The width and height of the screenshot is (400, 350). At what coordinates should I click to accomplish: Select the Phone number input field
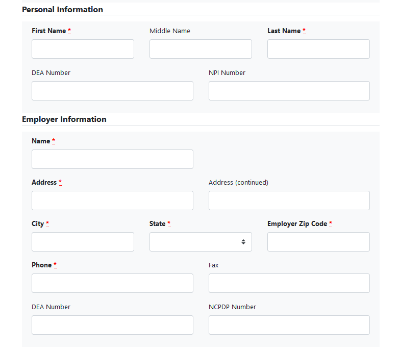pos(112,283)
